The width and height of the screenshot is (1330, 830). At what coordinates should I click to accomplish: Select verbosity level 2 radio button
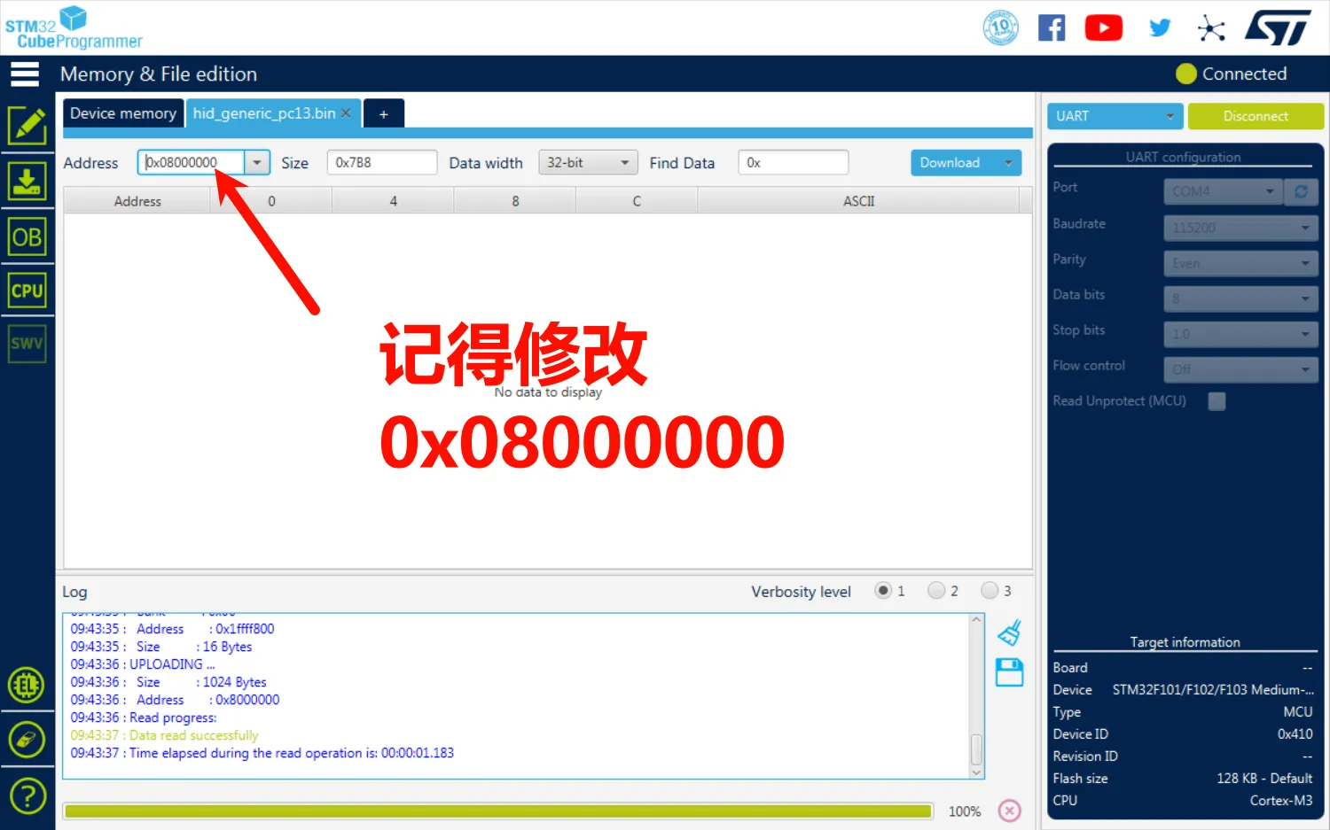click(x=936, y=591)
